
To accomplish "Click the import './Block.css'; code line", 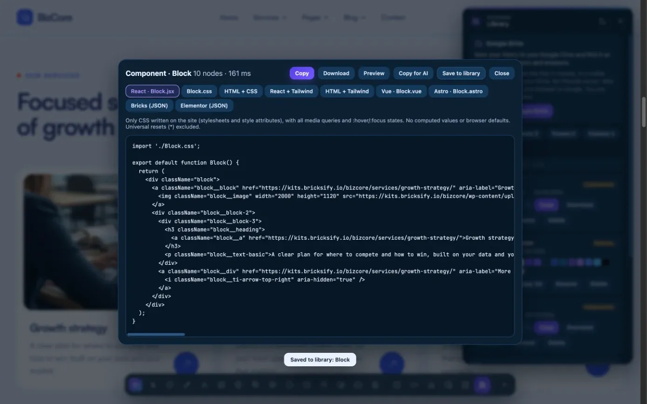I will tap(166, 146).
